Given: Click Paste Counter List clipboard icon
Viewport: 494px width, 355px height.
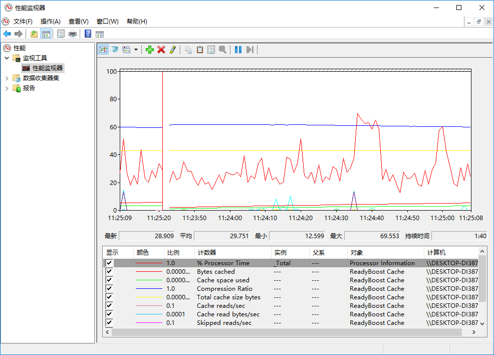Looking at the screenshot, I should coord(200,50).
